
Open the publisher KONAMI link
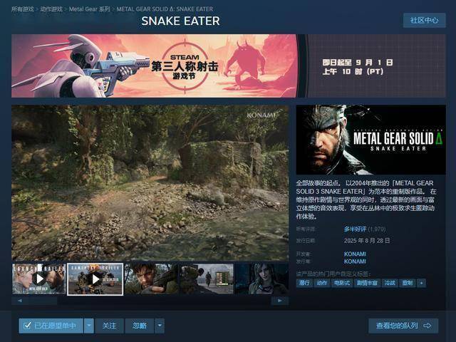(x=355, y=261)
